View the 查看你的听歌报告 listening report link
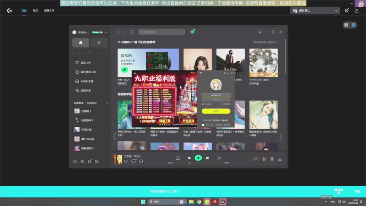366x206 pixels. coord(266,42)
